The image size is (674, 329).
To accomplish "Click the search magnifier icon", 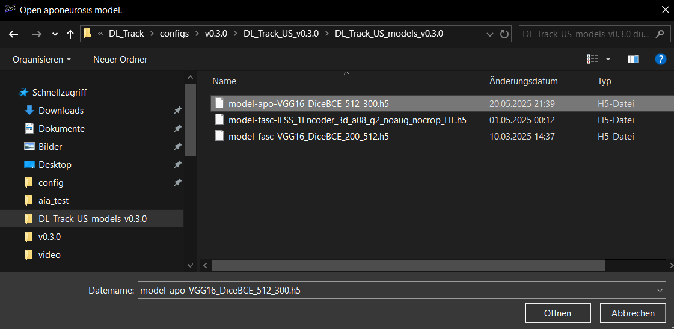I will 660,34.
